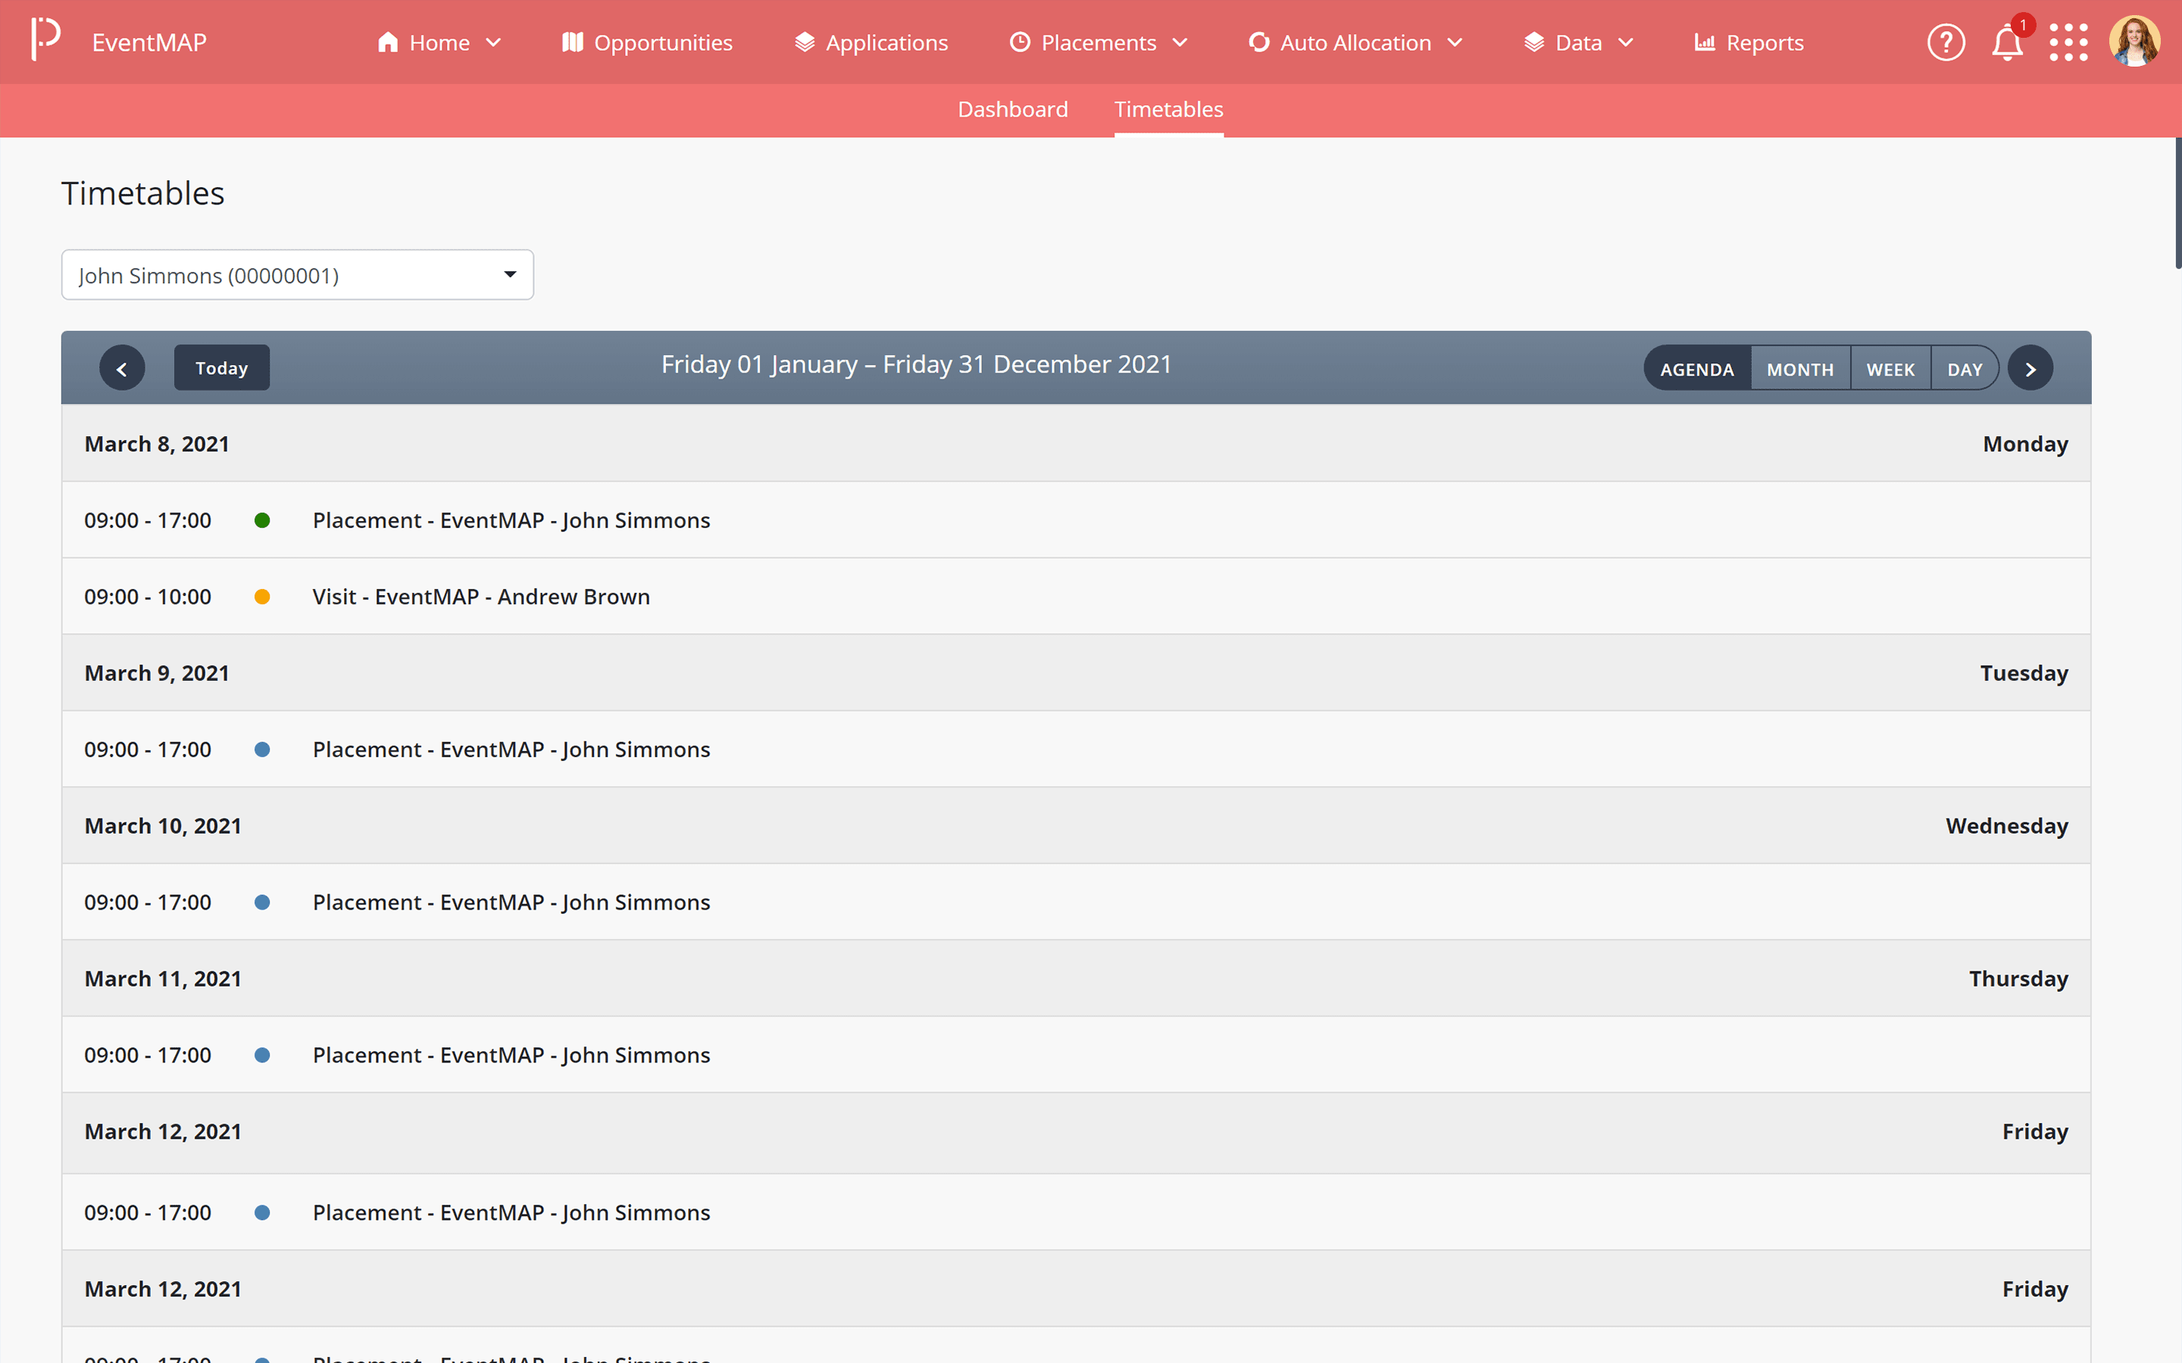This screenshot has height=1363, width=2182.
Task: Click the green dot on March 8 placement
Action: coord(262,520)
